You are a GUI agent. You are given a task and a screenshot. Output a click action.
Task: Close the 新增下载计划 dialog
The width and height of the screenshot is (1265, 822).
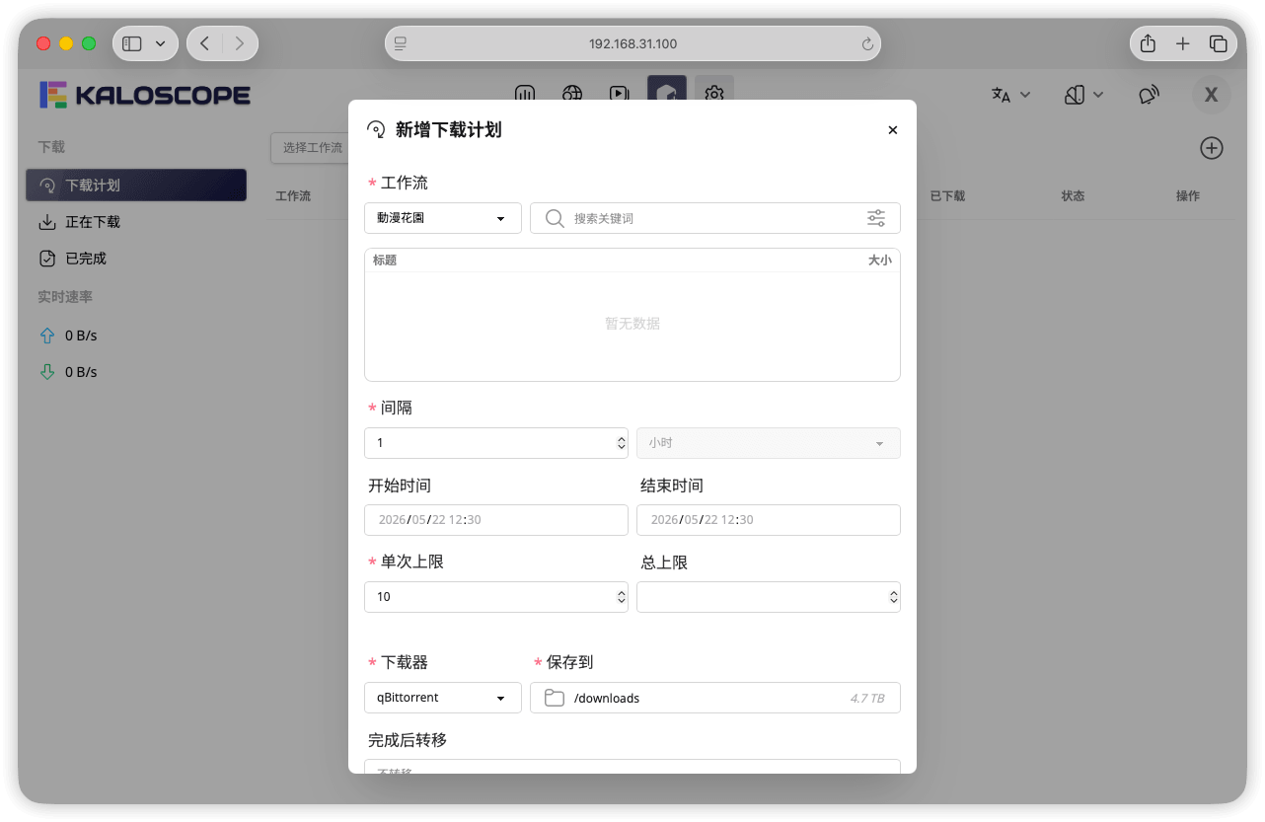tap(893, 130)
